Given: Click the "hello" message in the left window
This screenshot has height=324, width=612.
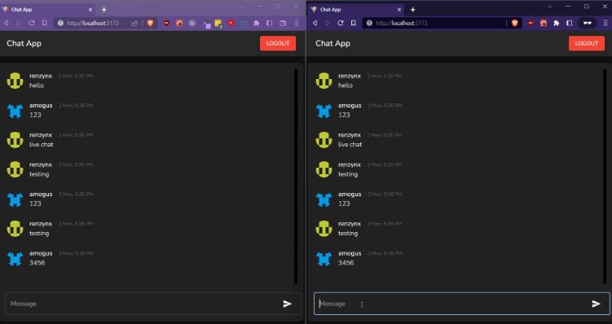Looking at the screenshot, I should pos(37,85).
